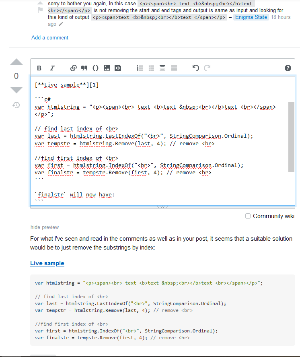Click '`finalstr` will now have:' in editor
Image resolution: width=300 pixels, height=357 pixels.
[75, 195]
